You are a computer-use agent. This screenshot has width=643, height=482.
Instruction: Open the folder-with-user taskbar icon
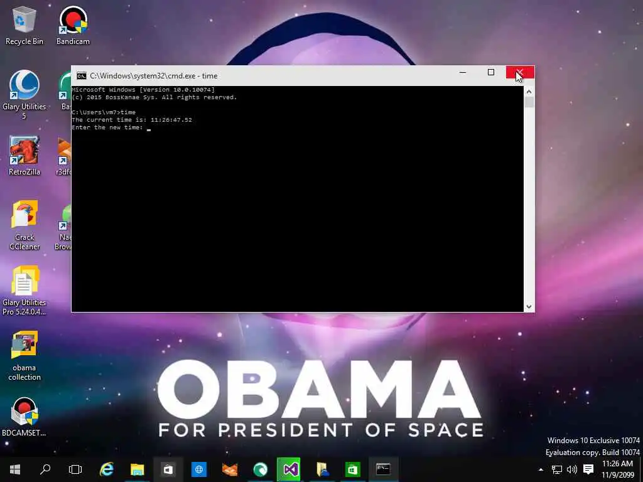322,469
